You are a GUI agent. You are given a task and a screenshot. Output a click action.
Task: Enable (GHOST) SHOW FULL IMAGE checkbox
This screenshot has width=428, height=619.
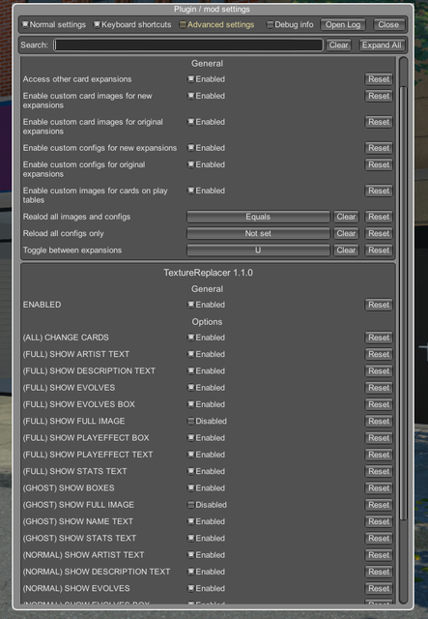[x=191, y=505]
